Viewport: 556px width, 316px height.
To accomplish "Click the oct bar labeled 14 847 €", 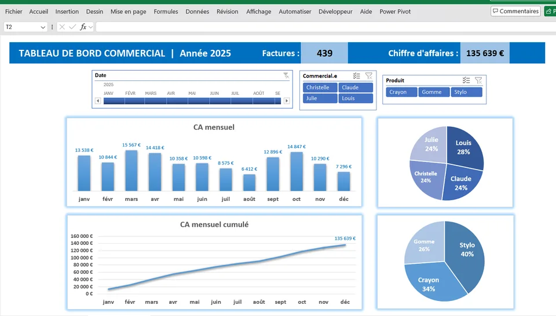I will pos(297,172).
